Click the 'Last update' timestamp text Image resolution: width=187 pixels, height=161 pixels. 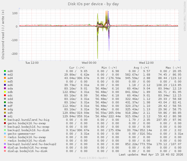[151, 154]
